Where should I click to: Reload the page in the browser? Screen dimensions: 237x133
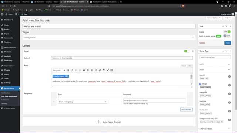point(11,6)
